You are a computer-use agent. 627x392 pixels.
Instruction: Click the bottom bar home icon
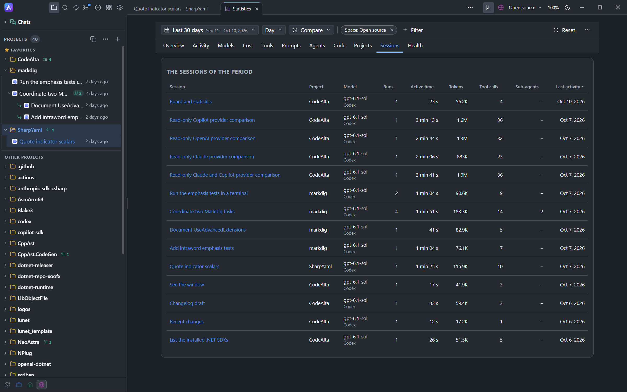[30, 385]
